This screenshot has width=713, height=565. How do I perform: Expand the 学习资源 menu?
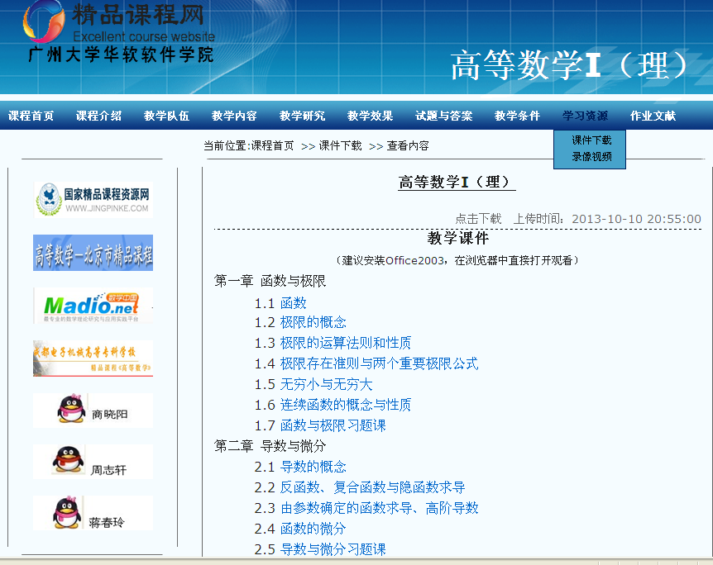pyautogui.click(x=585, y=116)
